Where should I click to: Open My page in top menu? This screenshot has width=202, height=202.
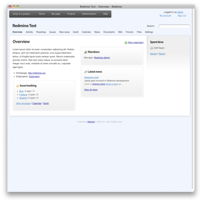[56, 14]
